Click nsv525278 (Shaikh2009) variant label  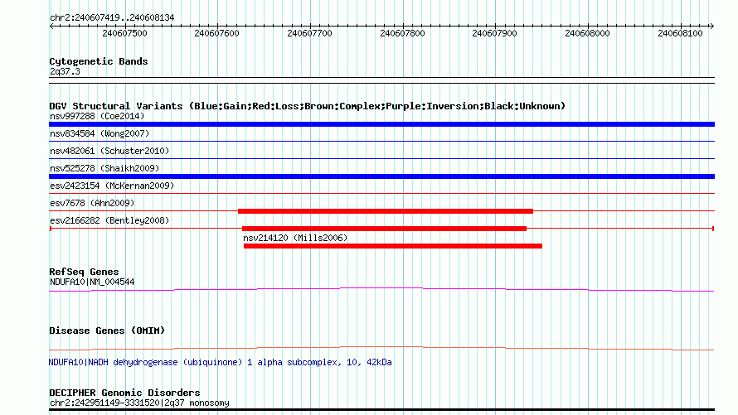coord(104,168)
